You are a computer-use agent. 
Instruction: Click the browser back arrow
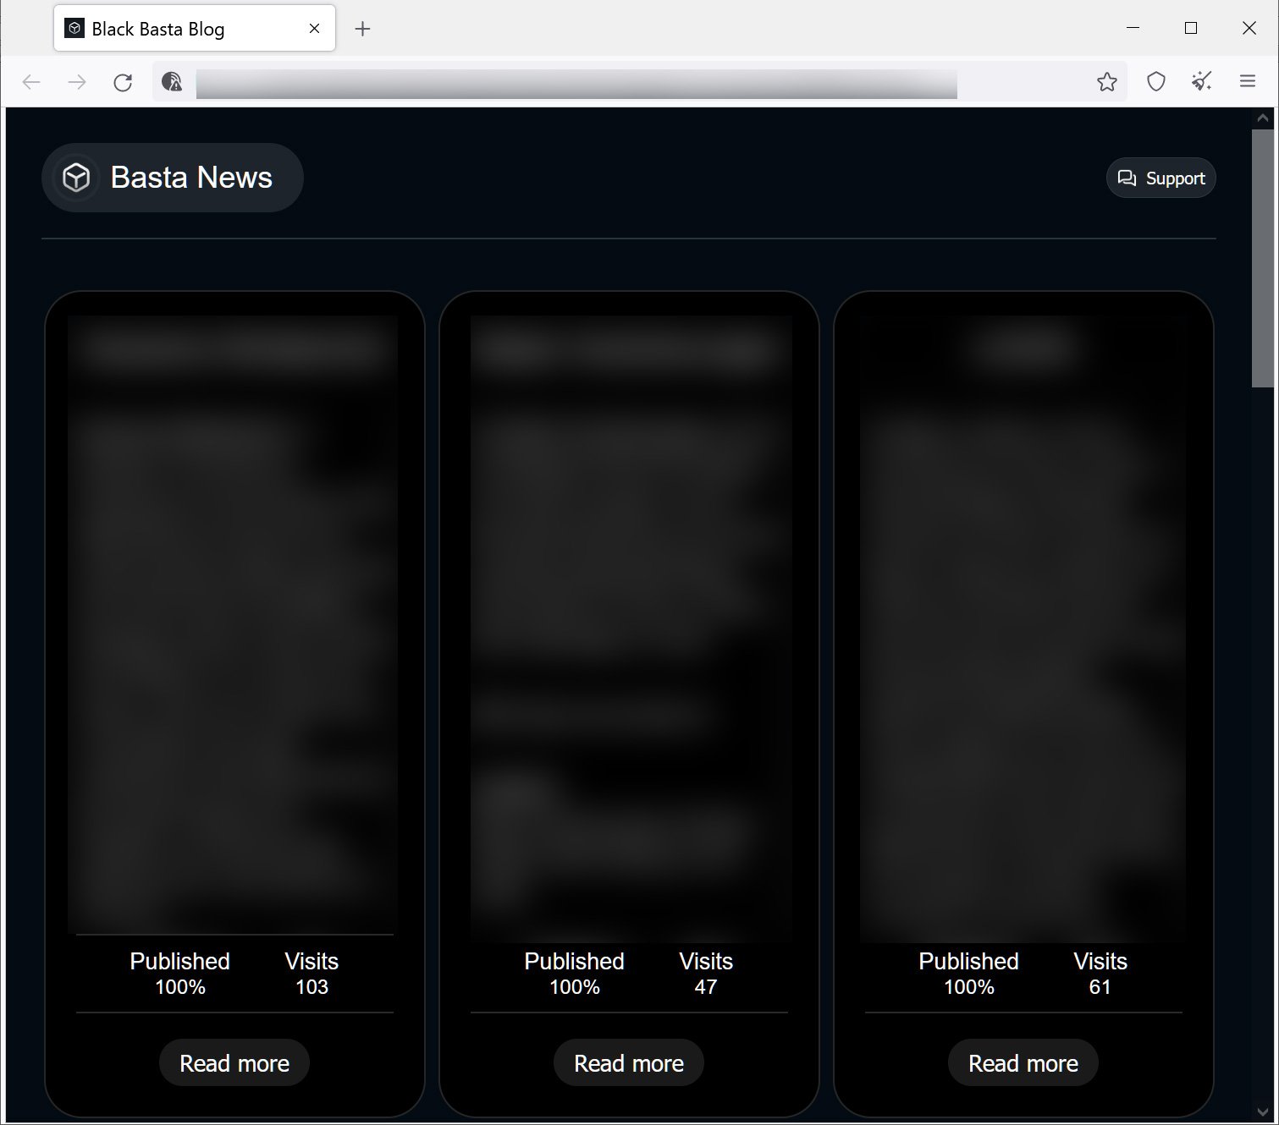31,82
